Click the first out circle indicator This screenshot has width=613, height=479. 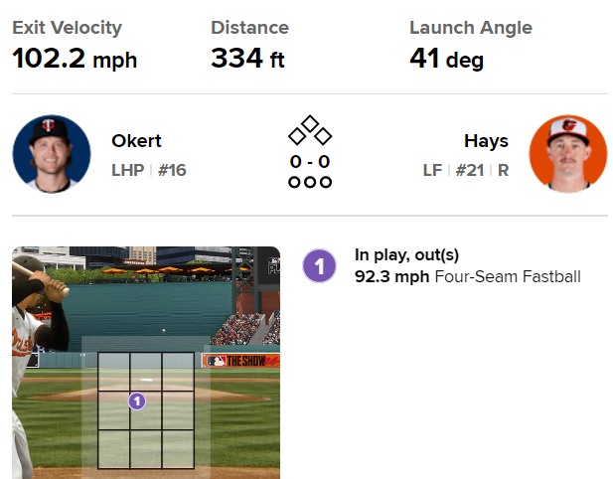pyautogui.click(x=295, y=182)
